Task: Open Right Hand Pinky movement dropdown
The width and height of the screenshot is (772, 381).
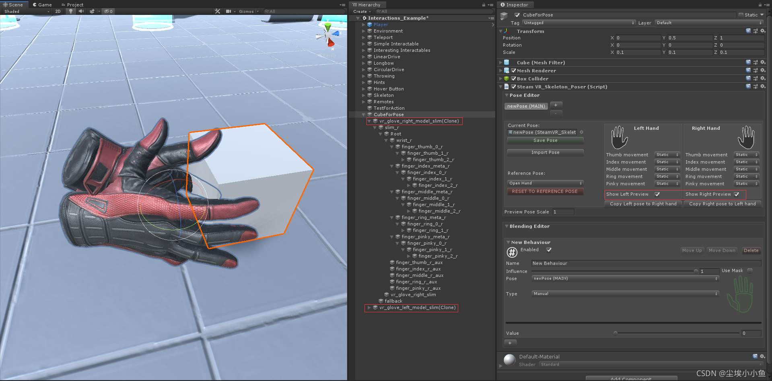Action: (746, 184)
